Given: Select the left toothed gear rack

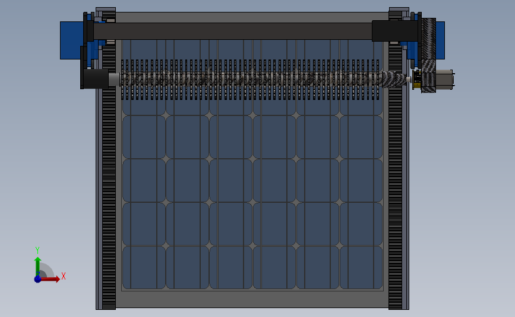Looking at the screenshot, I should (109, 176).
